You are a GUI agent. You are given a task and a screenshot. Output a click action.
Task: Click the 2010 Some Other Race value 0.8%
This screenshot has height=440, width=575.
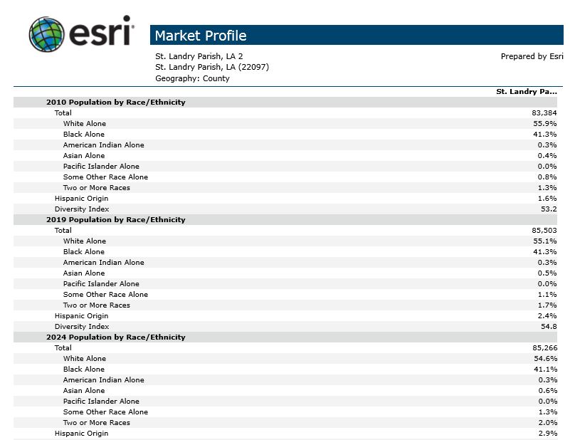(x=547, y=177)
